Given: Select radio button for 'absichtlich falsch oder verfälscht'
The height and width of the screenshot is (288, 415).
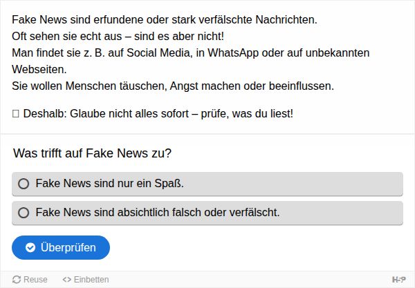Looking at the screenshot, I should [x=24, y=213].
